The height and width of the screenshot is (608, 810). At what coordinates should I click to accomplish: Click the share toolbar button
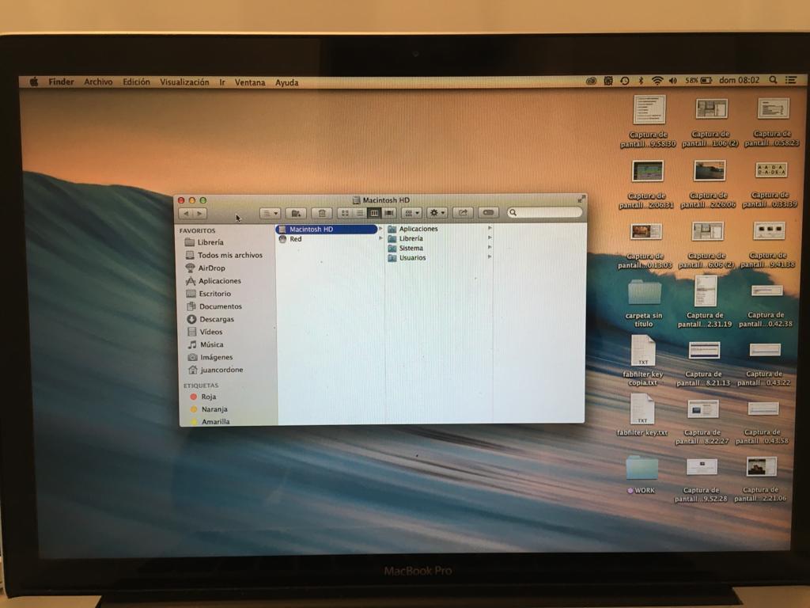click(463, 213)
